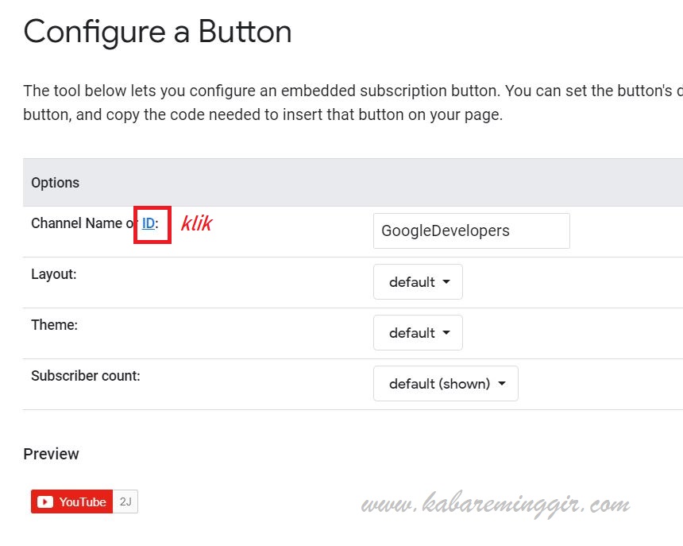Viewport: 683px width, 546px height.
Task: Click the blue ID link
Action: pyautogui.click(x=149, y=223)
